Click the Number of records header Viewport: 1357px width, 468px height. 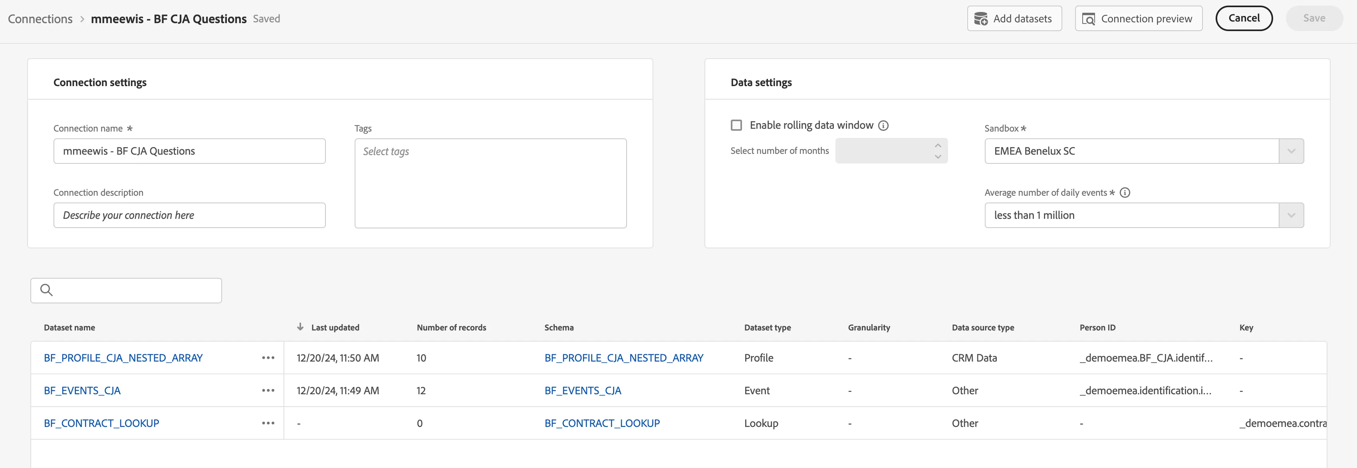pos(451,328)
